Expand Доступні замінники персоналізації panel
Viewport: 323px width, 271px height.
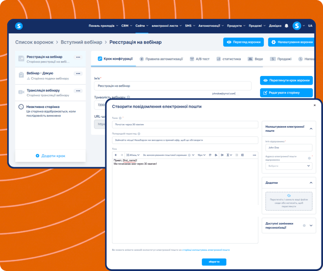311,226
